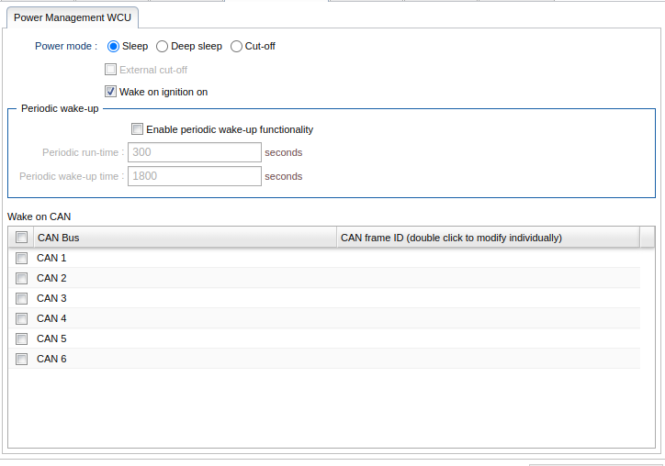Screen dimensions: 665x466
Task: Select the Cut-off power mode
Action: [236, 46]
